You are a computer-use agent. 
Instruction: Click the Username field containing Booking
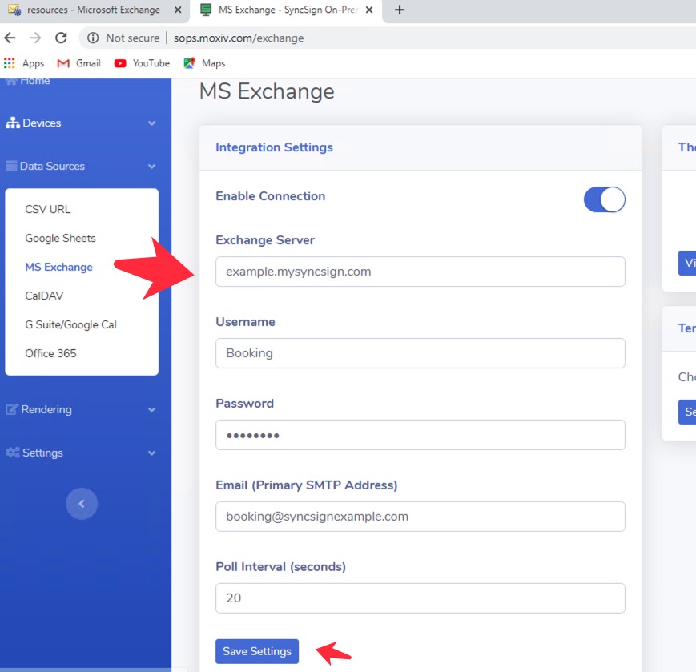(420, 353)
